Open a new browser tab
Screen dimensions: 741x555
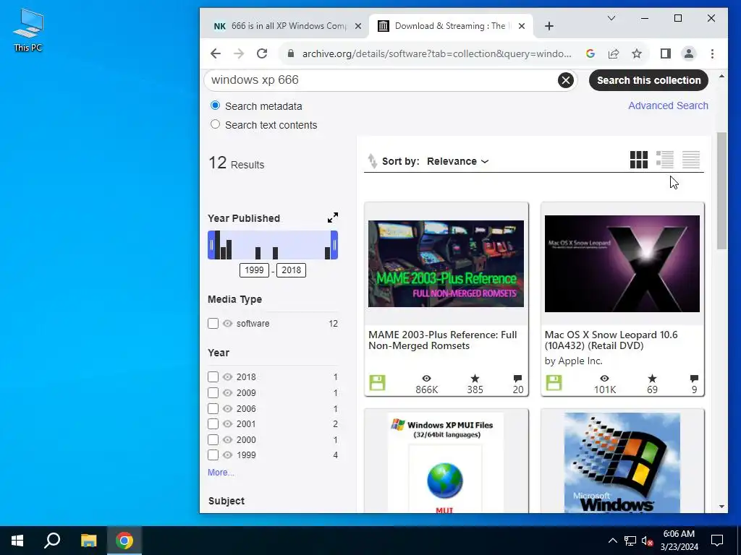549,26
